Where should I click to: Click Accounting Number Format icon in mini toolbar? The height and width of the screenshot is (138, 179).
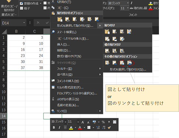coord(94,122)
